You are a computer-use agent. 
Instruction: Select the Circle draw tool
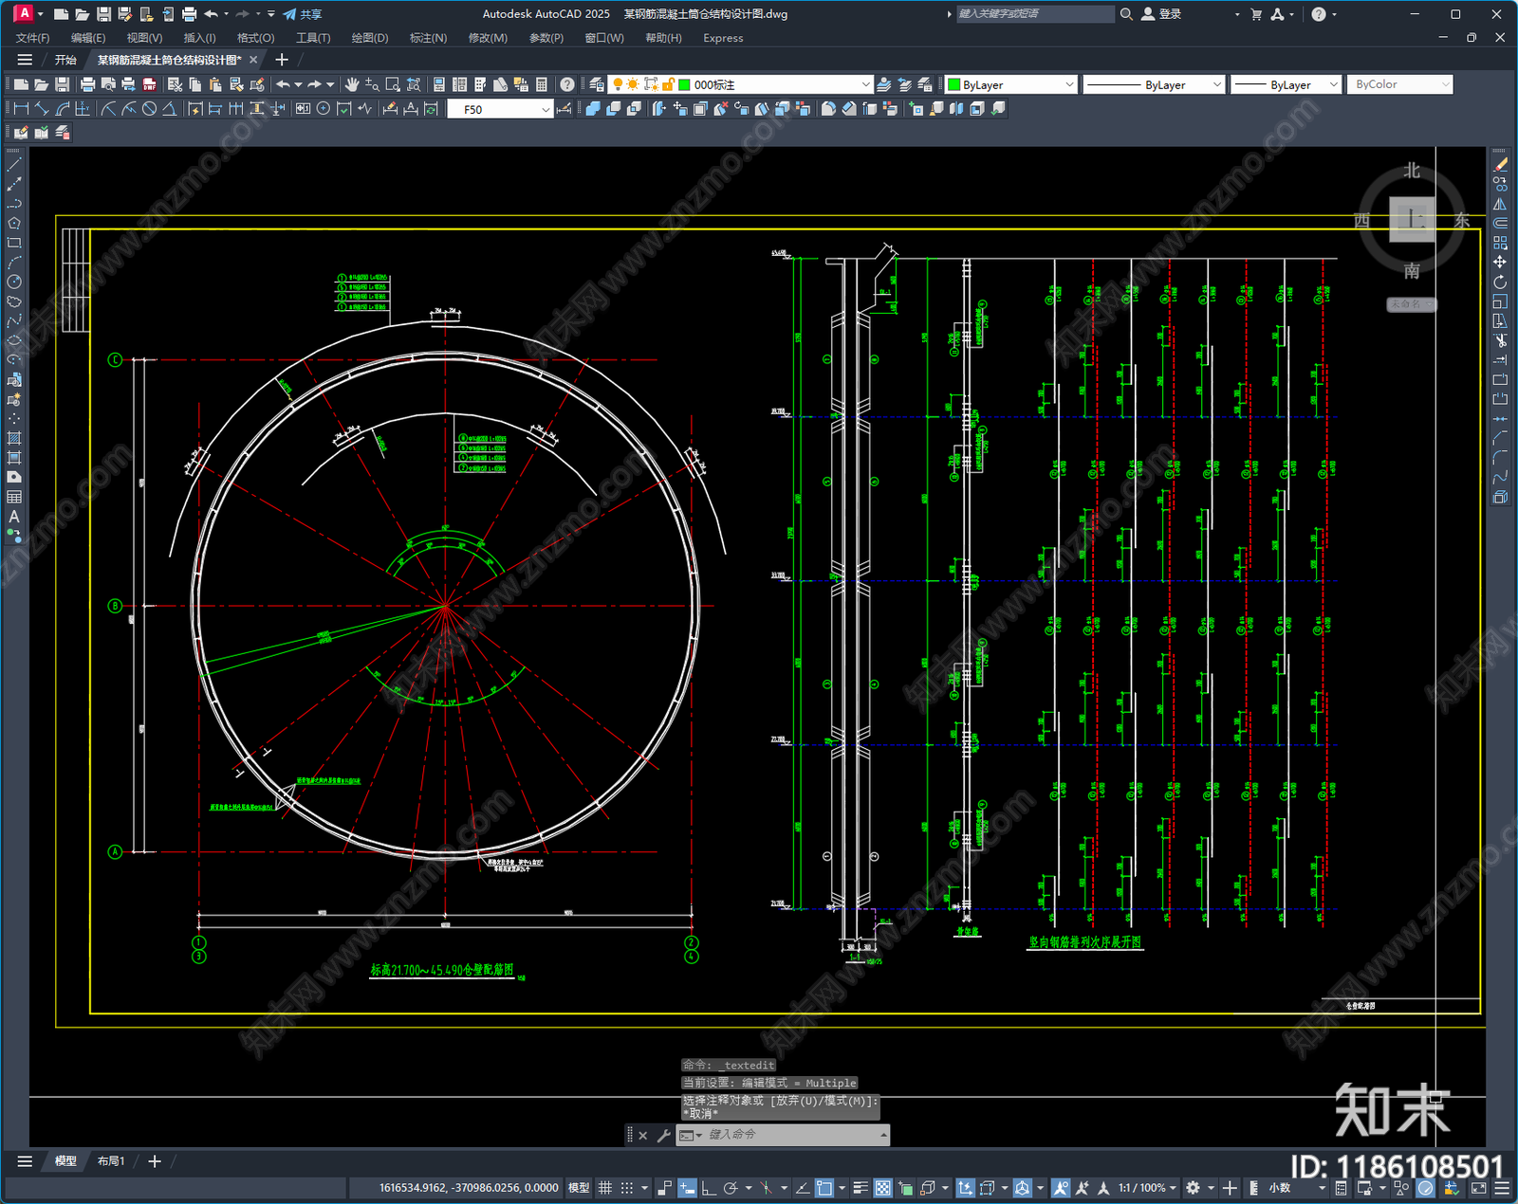14,282
